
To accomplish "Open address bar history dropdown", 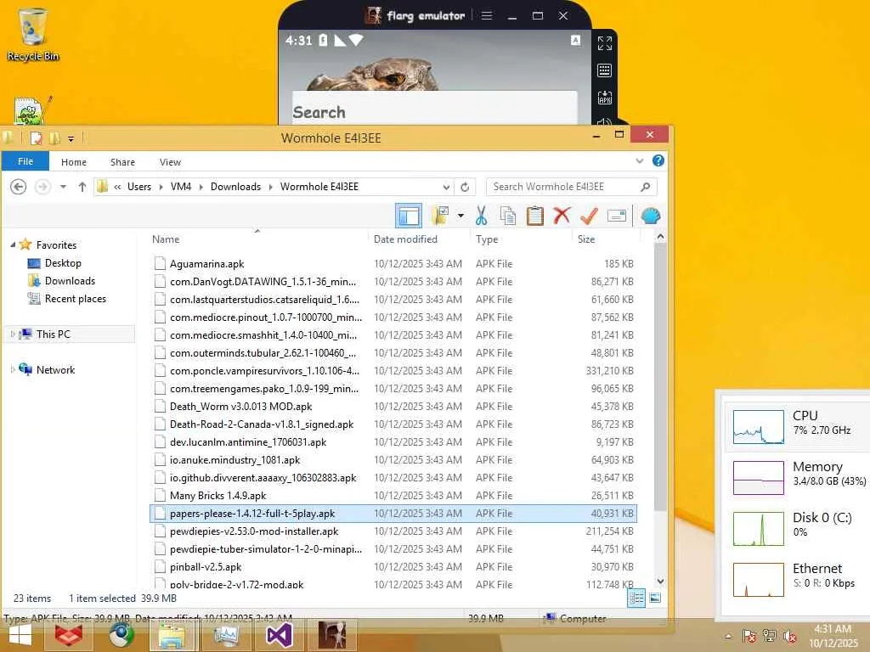I will (446, 187).
